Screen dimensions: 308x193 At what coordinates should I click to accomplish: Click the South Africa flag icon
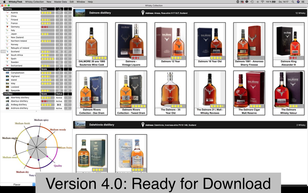tap(7, 55)
